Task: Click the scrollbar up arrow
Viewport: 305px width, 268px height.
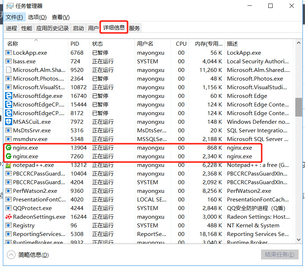Action: tap(299, 43)
